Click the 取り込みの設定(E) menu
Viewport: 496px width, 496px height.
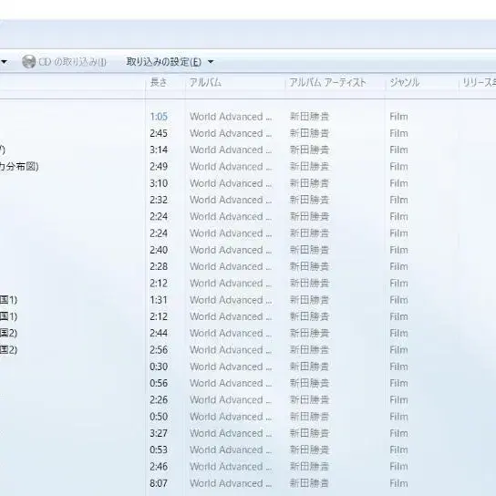click(x=163, y=62)
